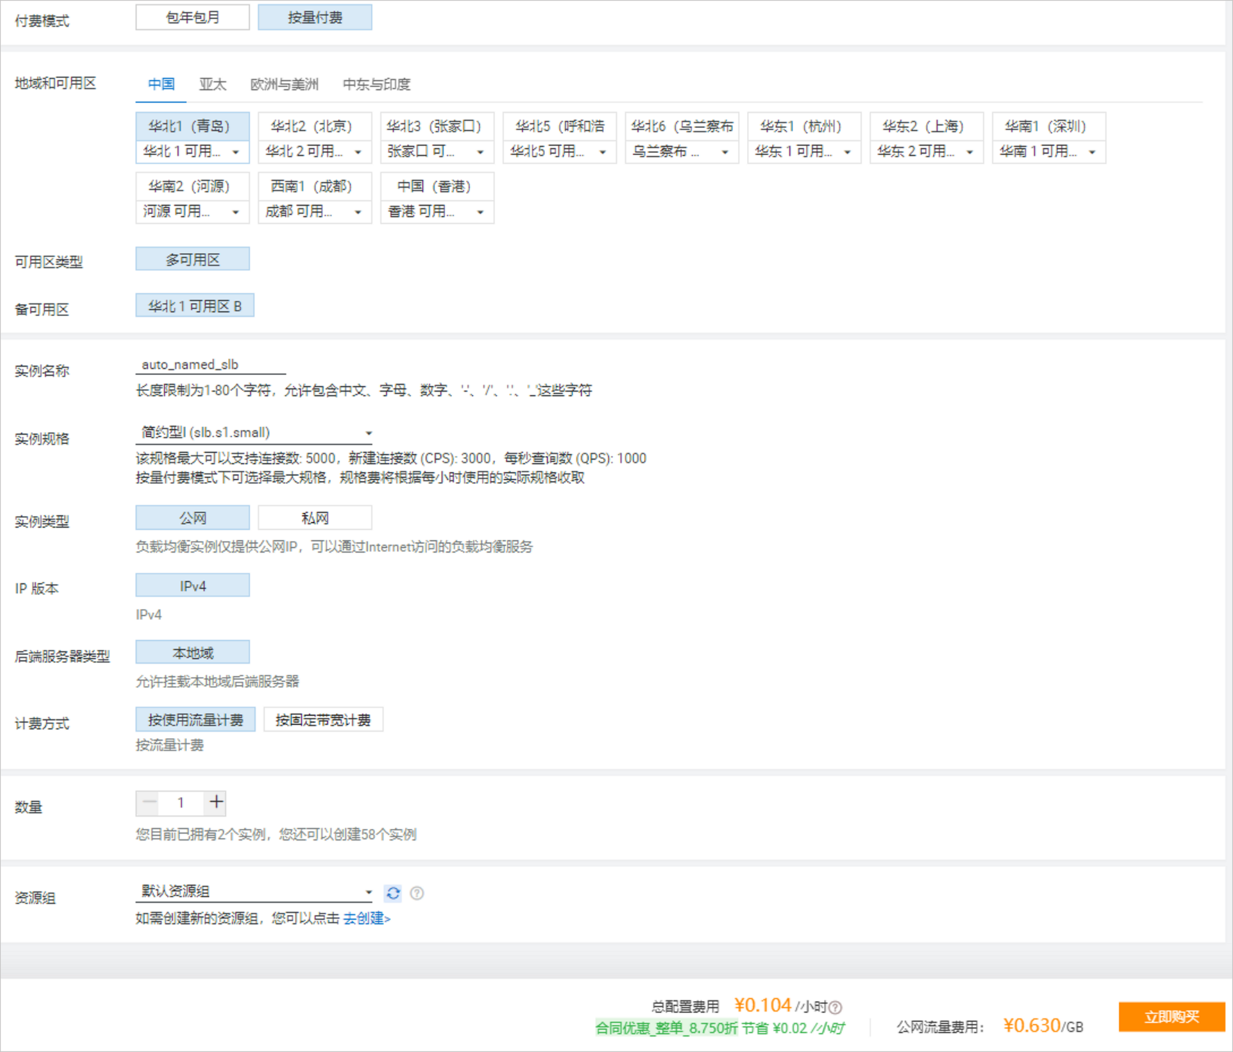1233x1052 pixels.
Task: Click the help icon next to resource group
Action: click(417, 893)
